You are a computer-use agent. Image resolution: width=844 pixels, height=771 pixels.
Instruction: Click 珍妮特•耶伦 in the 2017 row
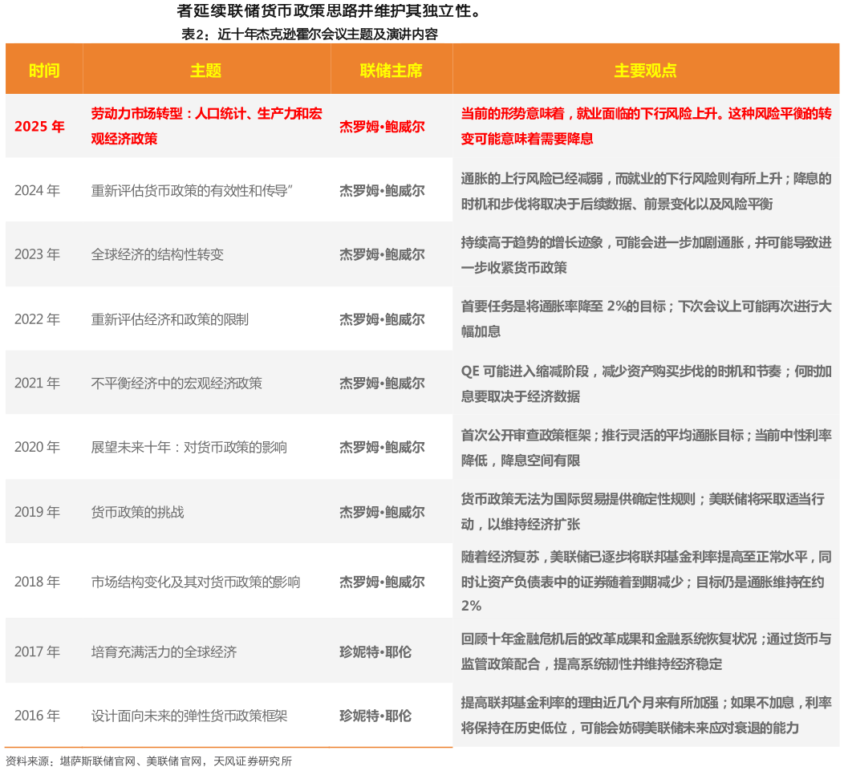375,652
